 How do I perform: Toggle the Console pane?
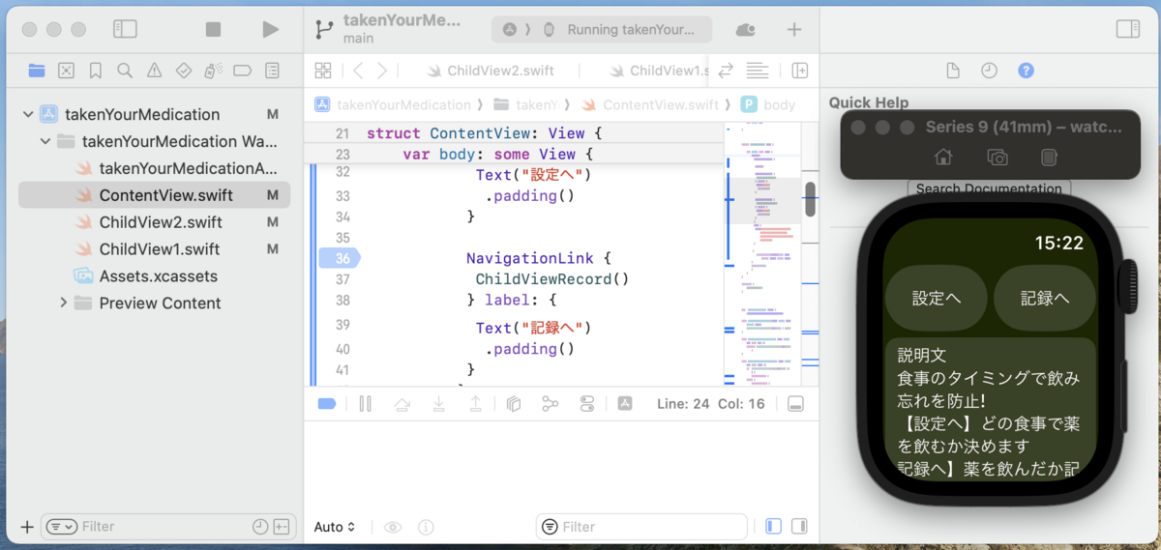[x=799, y=527]
